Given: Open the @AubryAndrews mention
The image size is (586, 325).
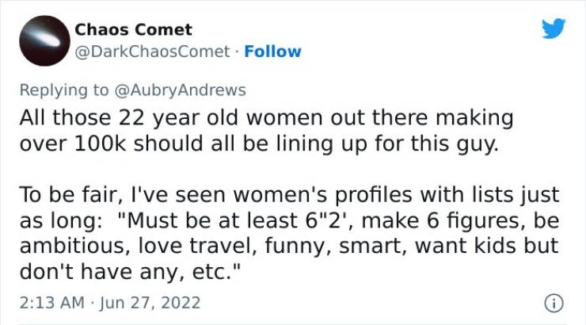Looking at the screenshot, I should click(x=181, y=90).
